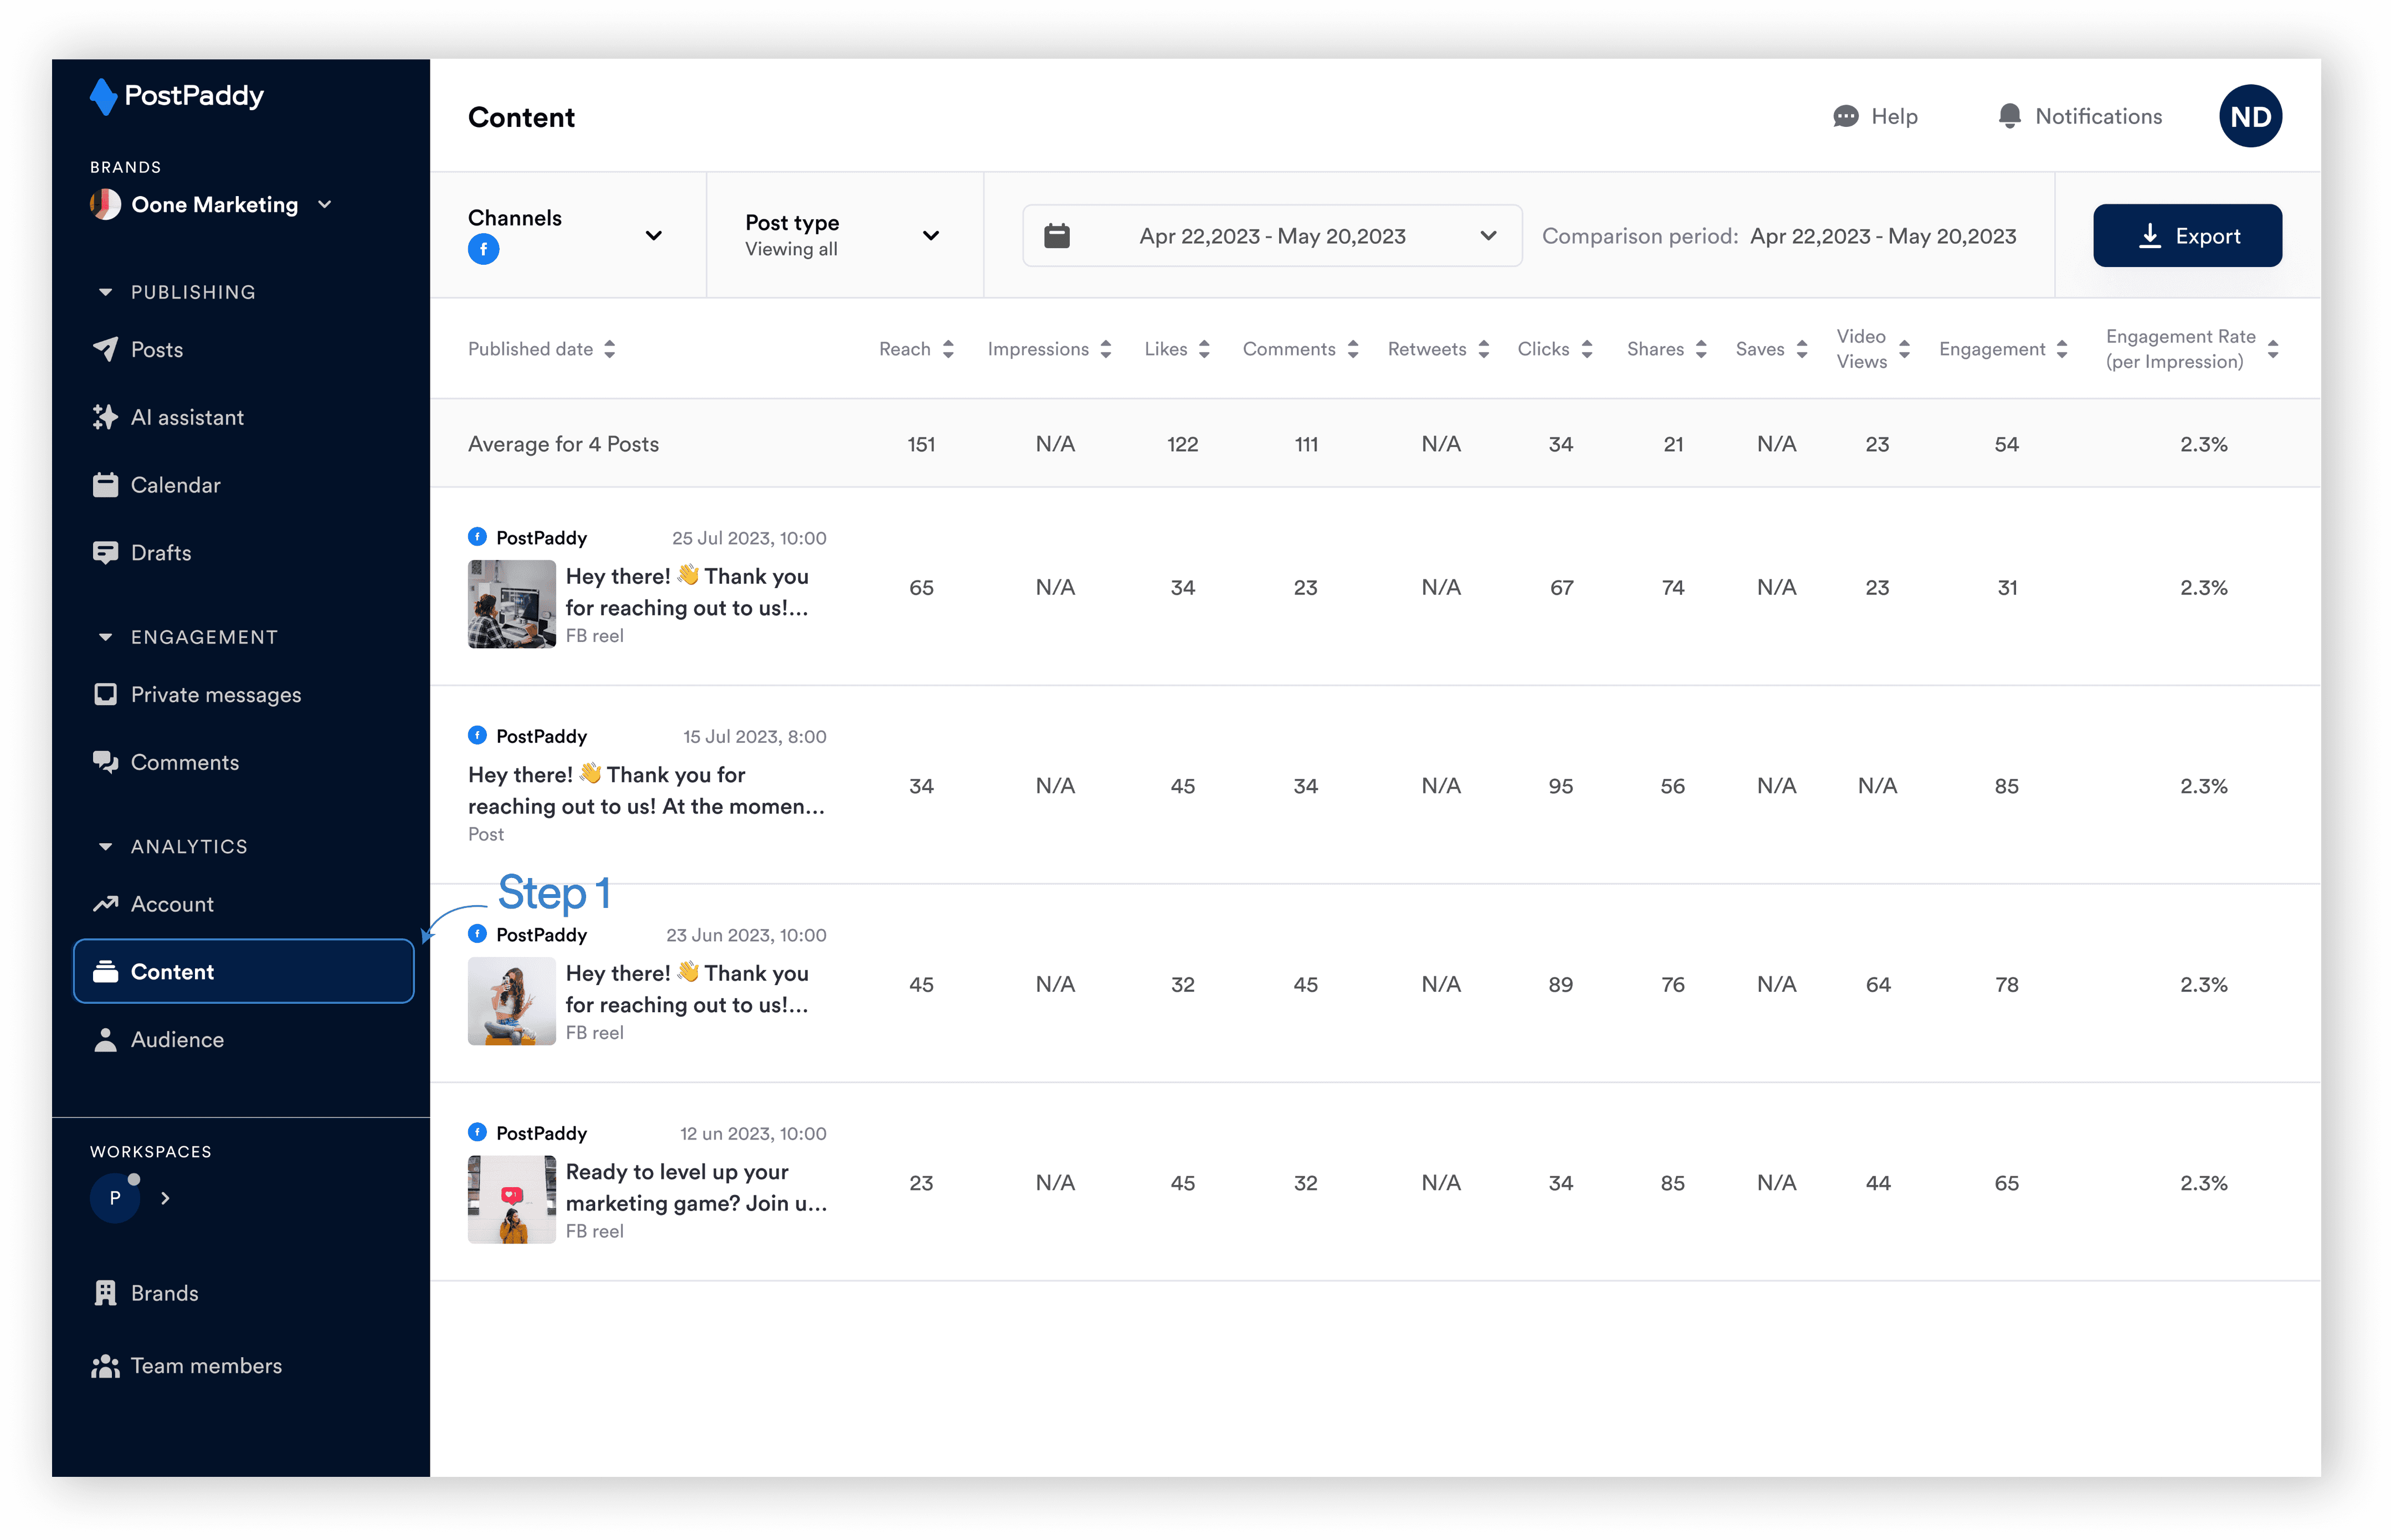Open the Oone Marketing brand dropdown

coord(325,205)
